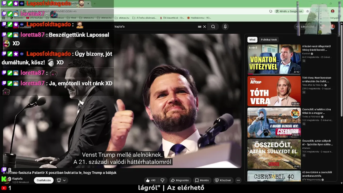Click 'Kérdés a Google-nak' button
This screenshot has width=343, height=193.
click(x=289, y=11)
